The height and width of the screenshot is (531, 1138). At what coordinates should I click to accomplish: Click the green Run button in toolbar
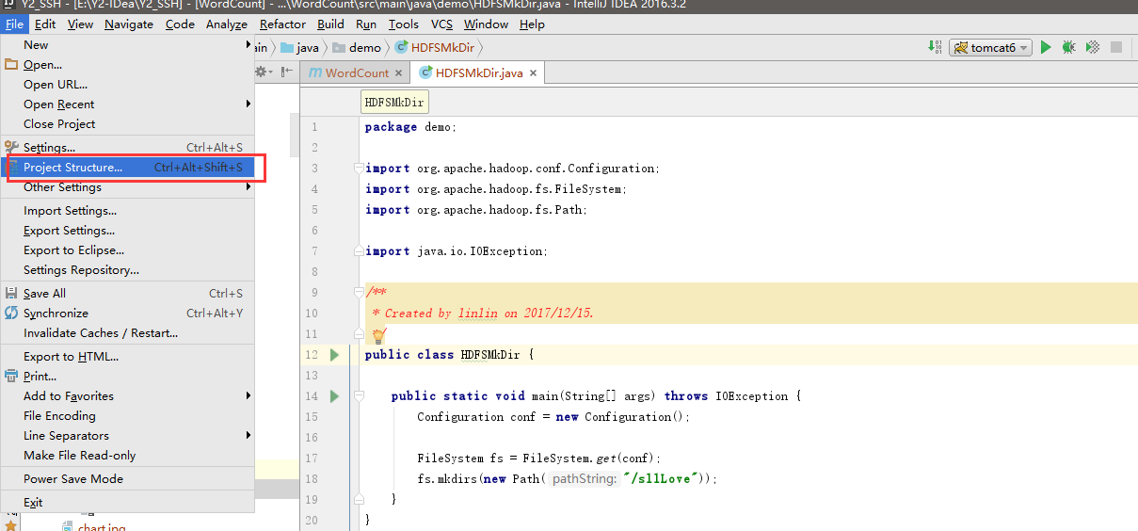[1045, 47]
